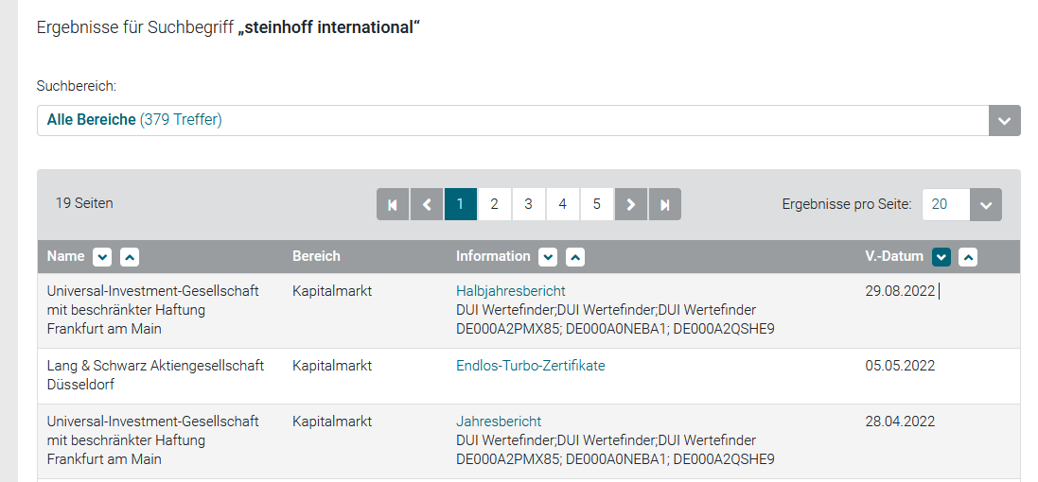This screenshot has width=1038, height=482.
Task: Open the Endlos-Turbo-Zertifikate link
Action: [530, 366]
